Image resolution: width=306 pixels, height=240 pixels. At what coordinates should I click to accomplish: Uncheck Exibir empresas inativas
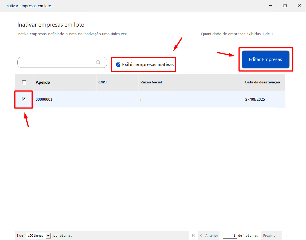pos(118,65)
